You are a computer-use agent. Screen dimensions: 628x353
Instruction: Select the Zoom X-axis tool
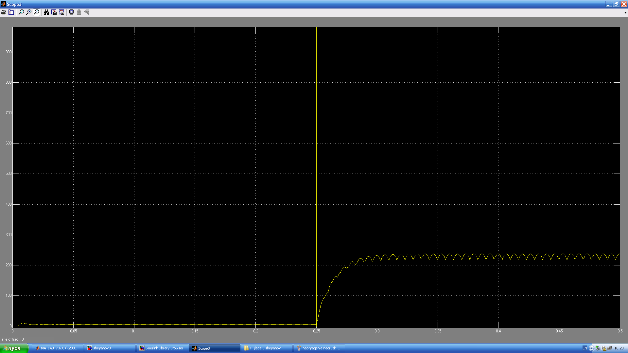point(29,12)
